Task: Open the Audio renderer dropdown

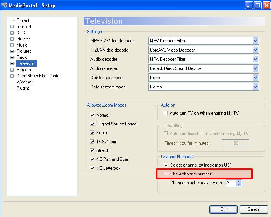Action: [x=255, y=68]
